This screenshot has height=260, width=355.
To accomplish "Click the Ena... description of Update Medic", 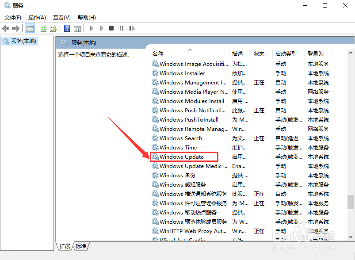I will pyautogui.click(x=239, y=166).
